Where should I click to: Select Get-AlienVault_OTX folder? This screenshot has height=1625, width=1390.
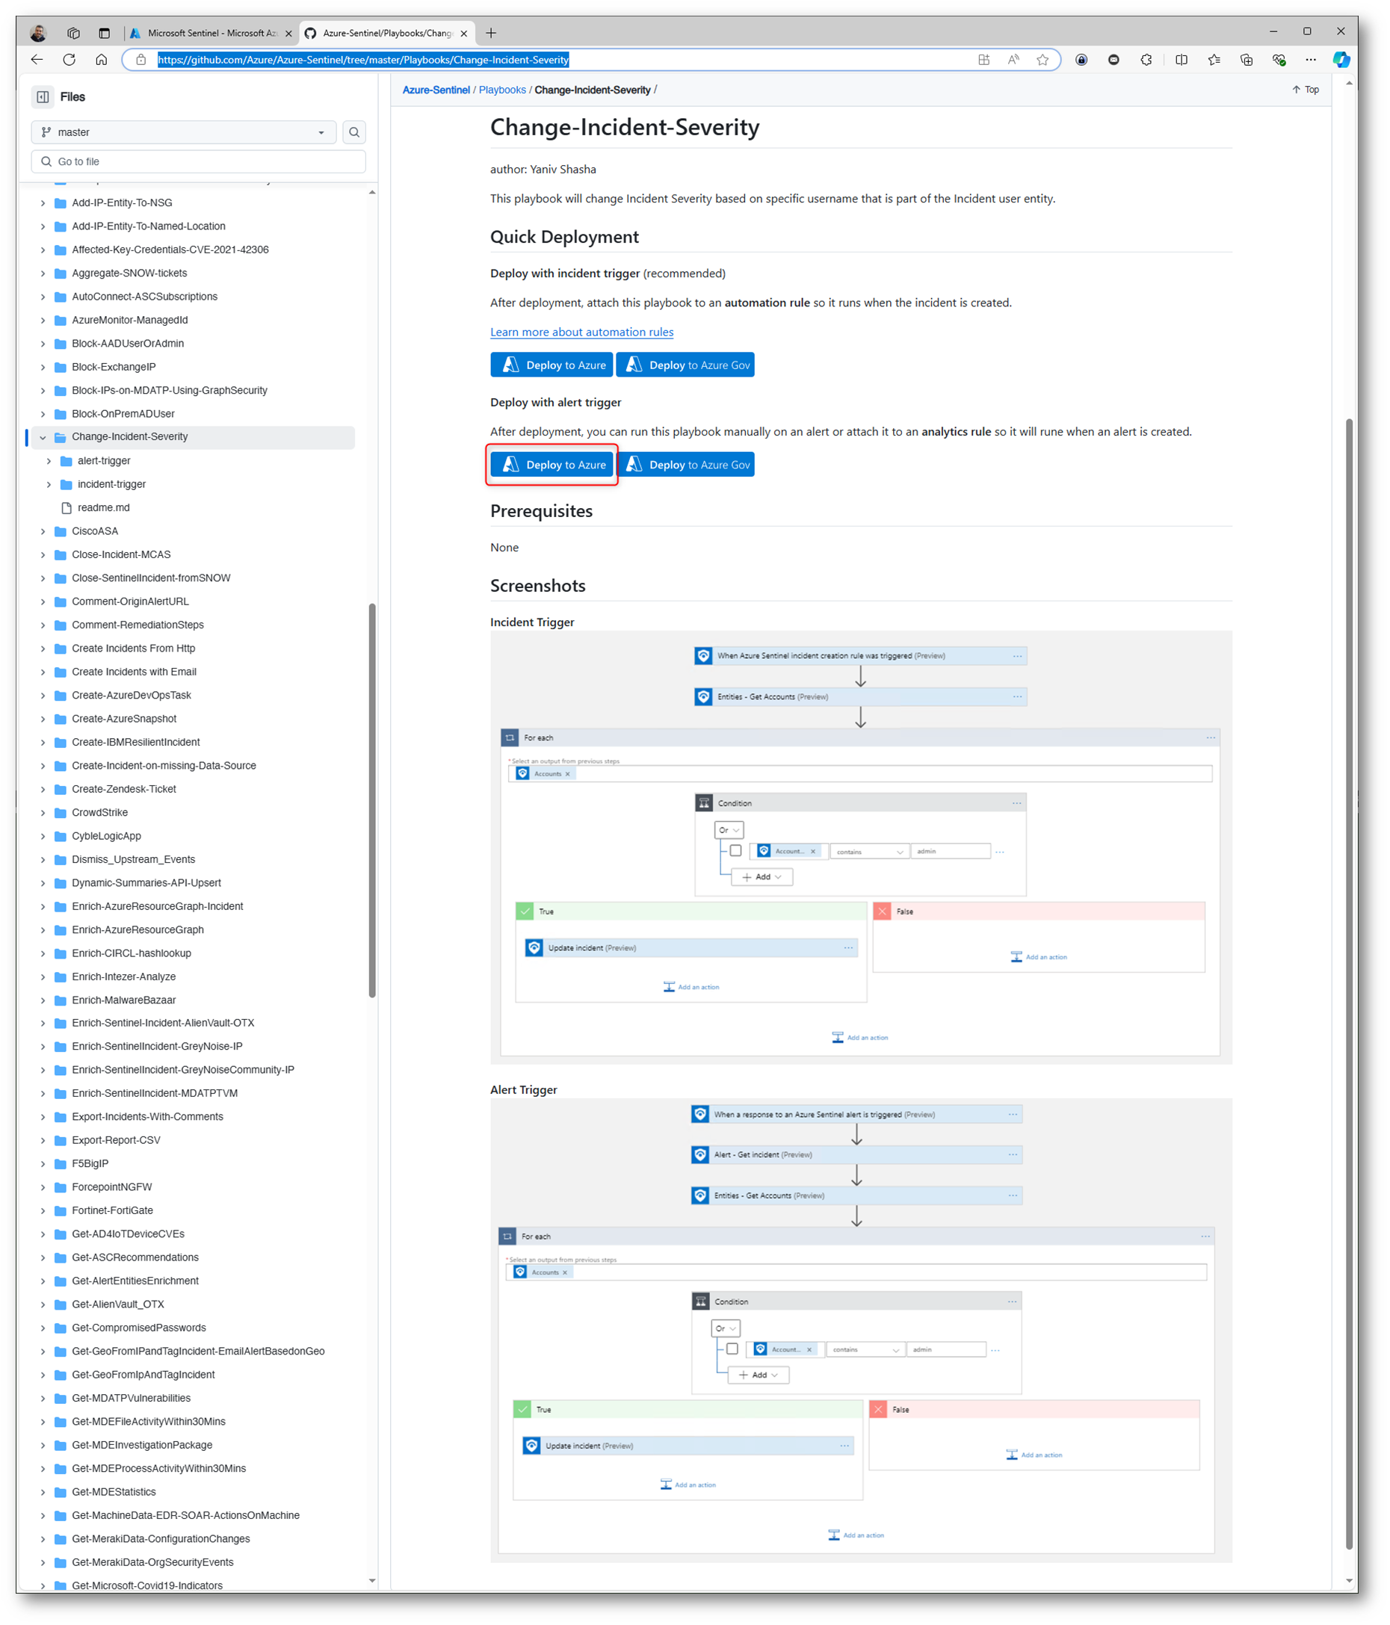[x=117, y=1304]
